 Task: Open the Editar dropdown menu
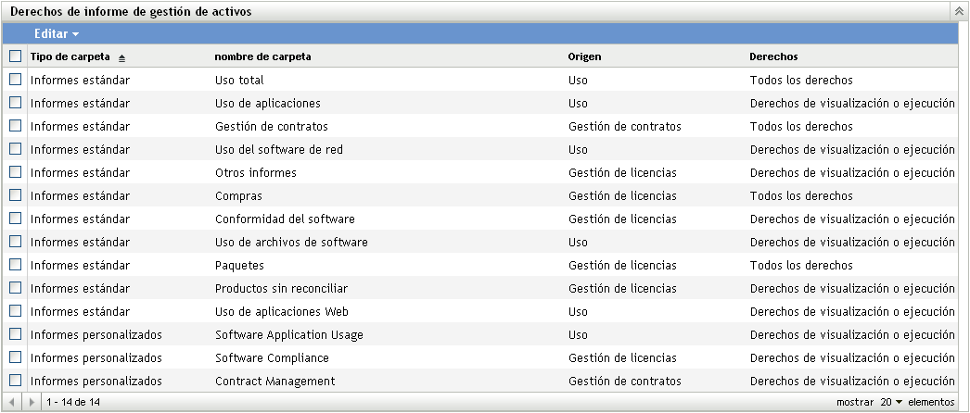coord(56,33)
